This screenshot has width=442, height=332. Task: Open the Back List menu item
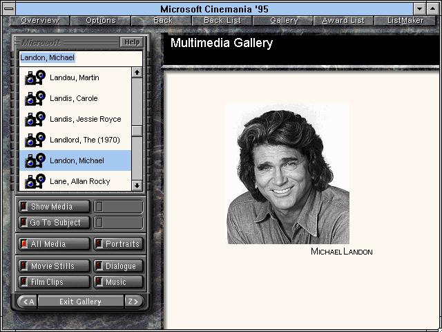pos(222,21)
